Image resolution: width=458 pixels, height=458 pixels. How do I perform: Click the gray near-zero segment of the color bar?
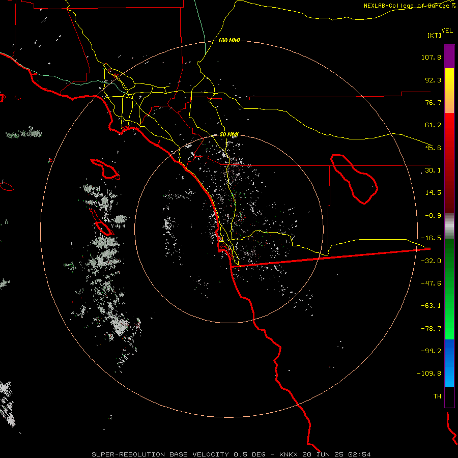pyautogui.click(x=449, y=226)
